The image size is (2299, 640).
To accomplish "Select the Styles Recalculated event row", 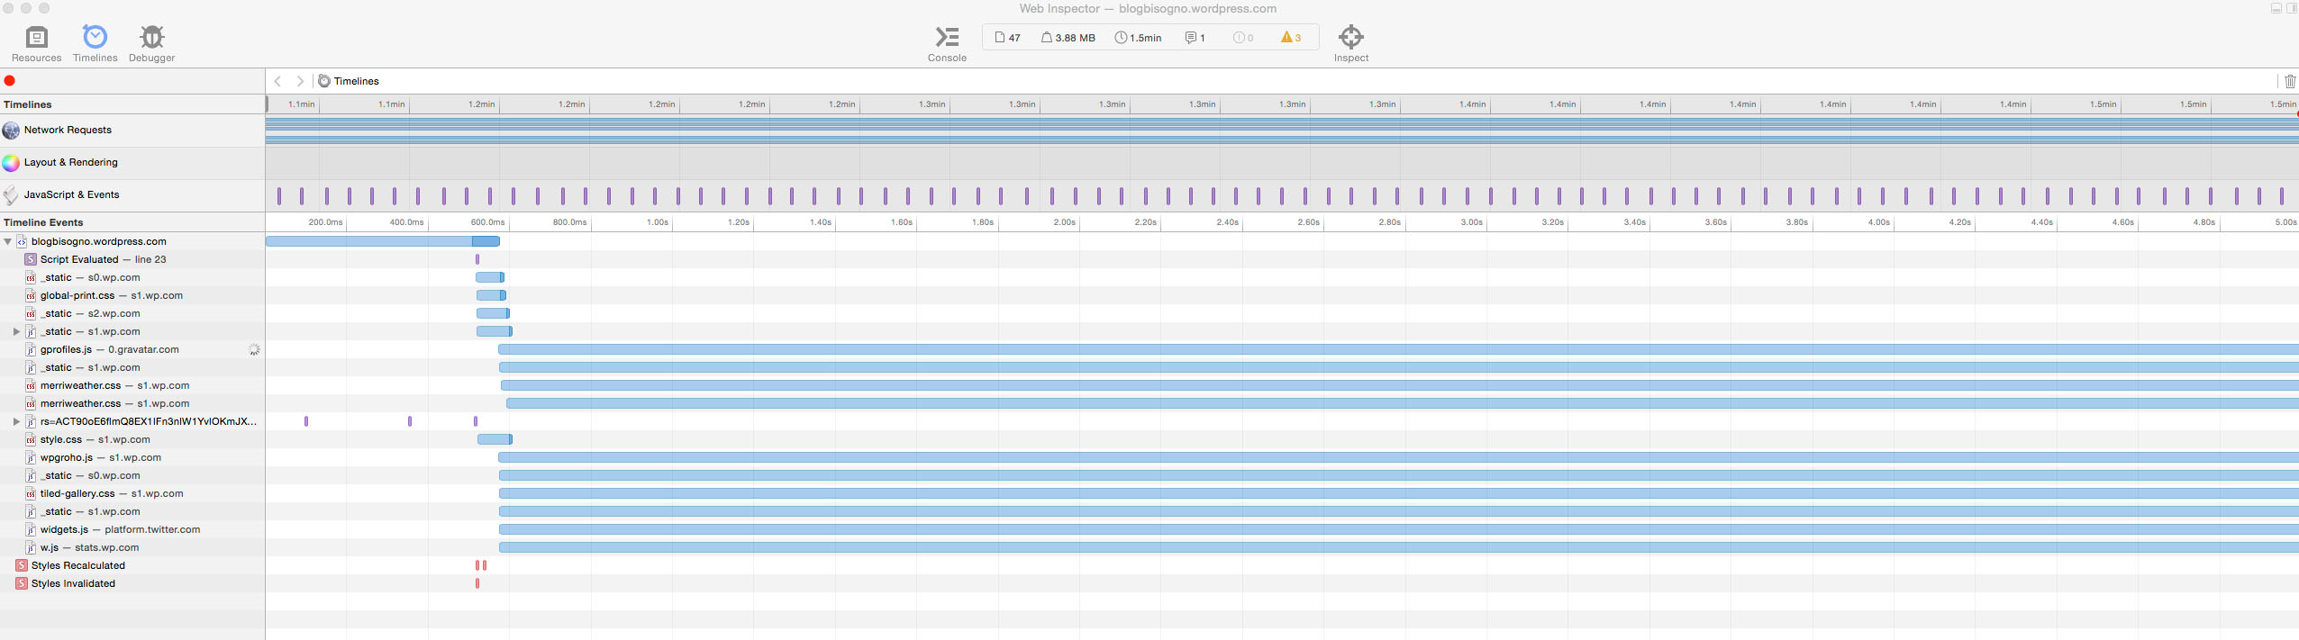I will 77,565.
